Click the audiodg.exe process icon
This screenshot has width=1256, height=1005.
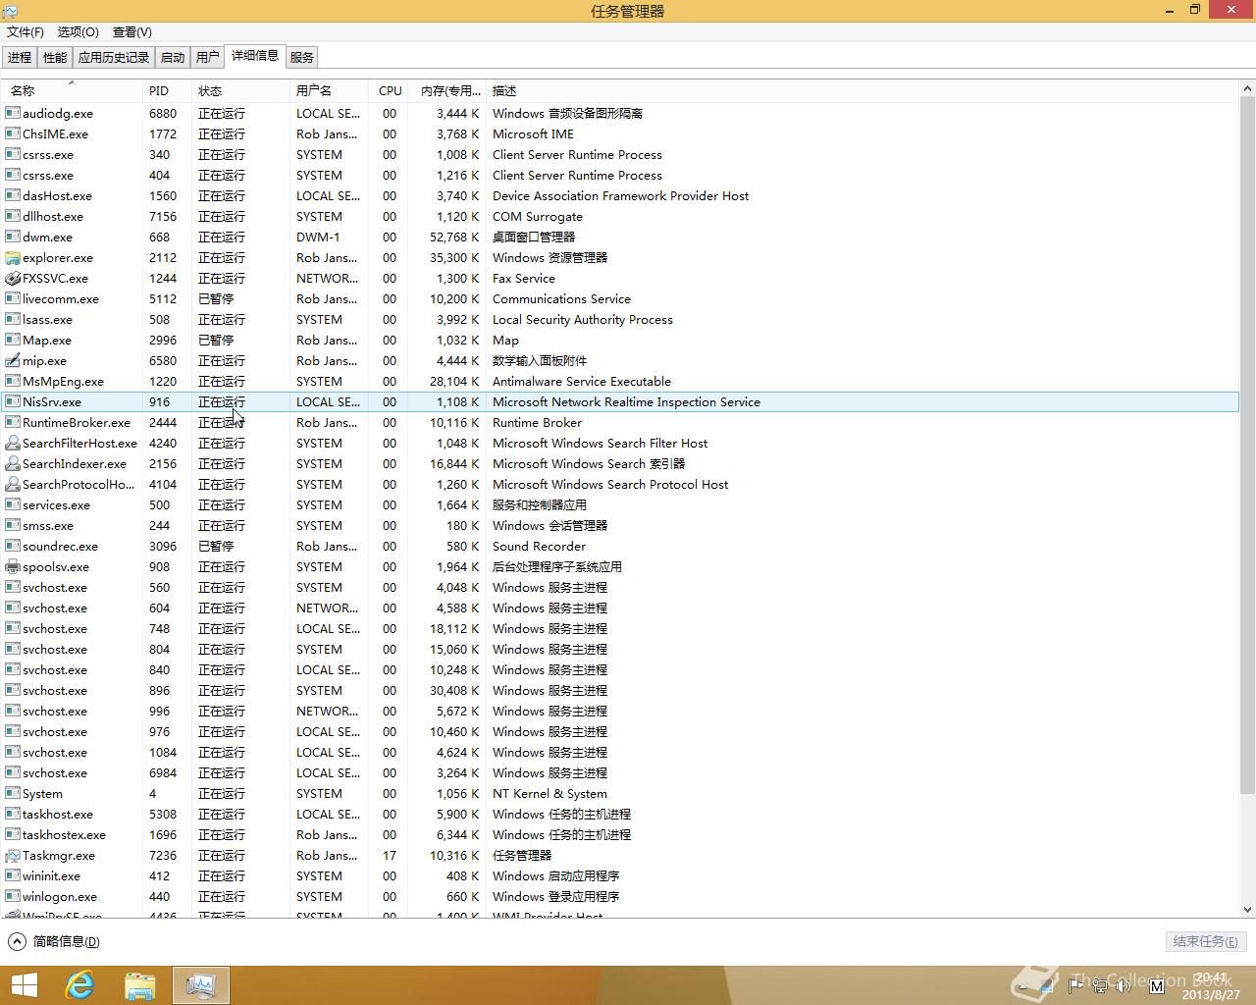point(13,113)
